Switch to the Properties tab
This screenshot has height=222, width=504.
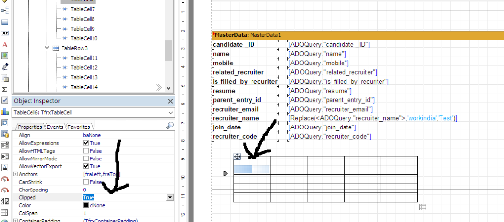coord(30,127)
